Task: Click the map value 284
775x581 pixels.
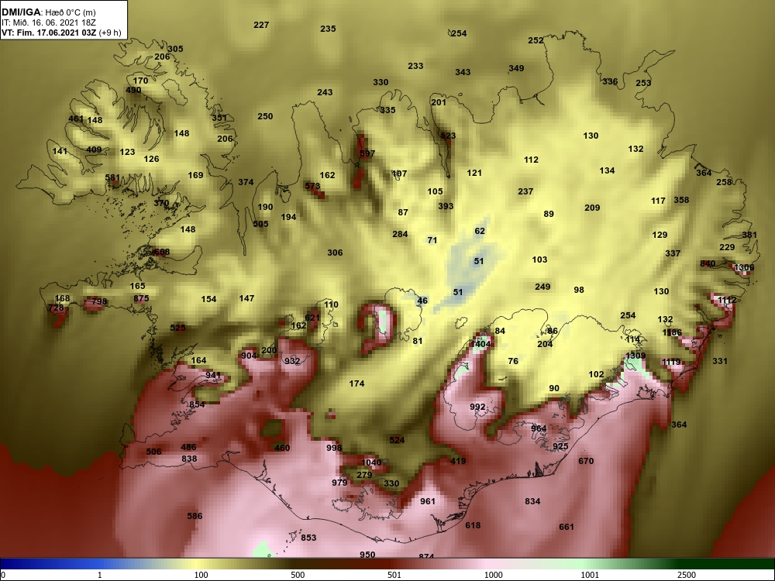Action: 400,234
